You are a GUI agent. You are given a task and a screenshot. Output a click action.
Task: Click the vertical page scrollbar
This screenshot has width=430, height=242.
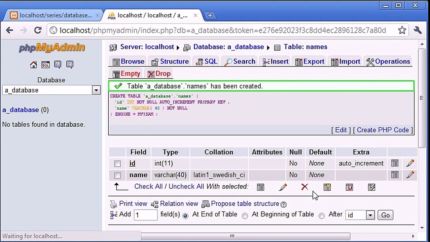coord(422,97)
